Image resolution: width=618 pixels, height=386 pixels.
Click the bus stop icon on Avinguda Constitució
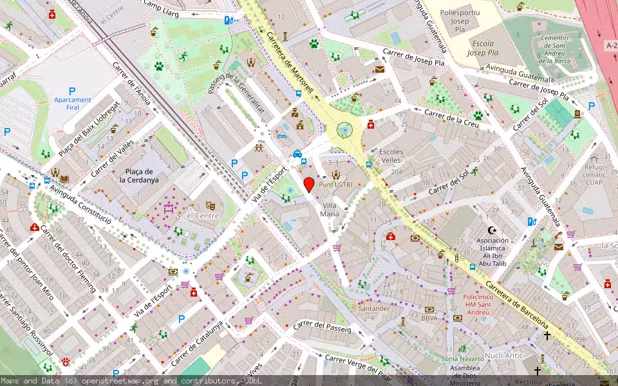pos(47,181)
